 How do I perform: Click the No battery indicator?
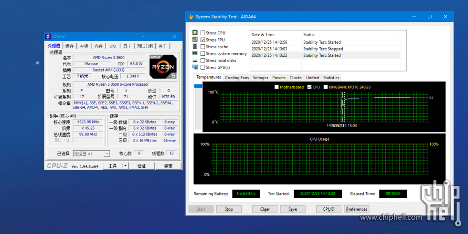pos(246,193)
